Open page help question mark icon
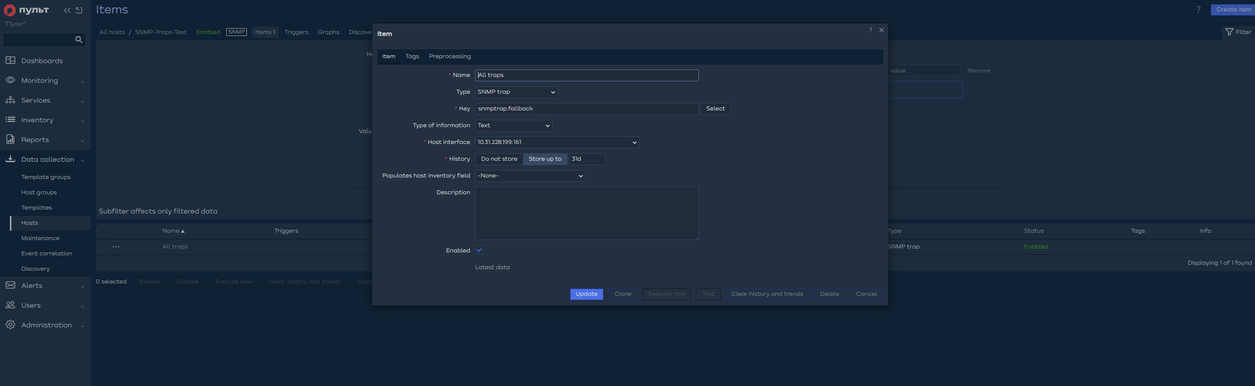 pos(1198,9)
